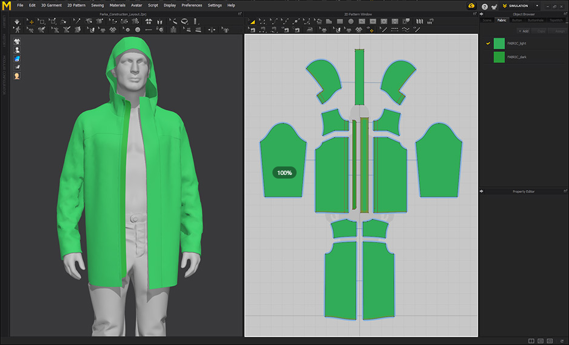The height and width of the screenshot is (345, 569).
Task: Collapse the Property Editor panel arrow
Action: [481, 191]
